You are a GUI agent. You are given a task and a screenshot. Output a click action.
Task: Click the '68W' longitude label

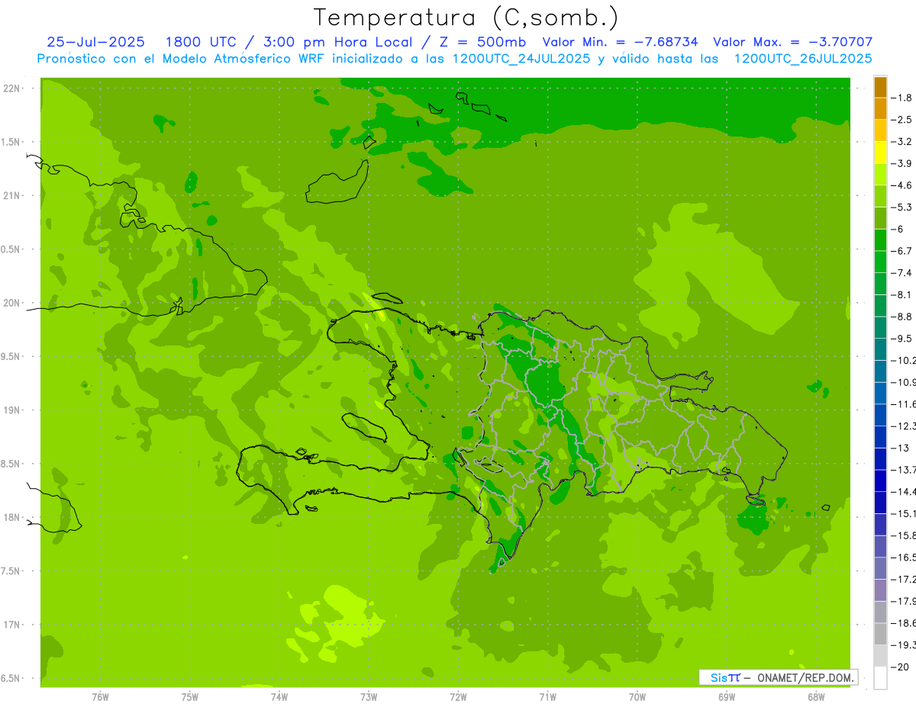coord(816,697)
